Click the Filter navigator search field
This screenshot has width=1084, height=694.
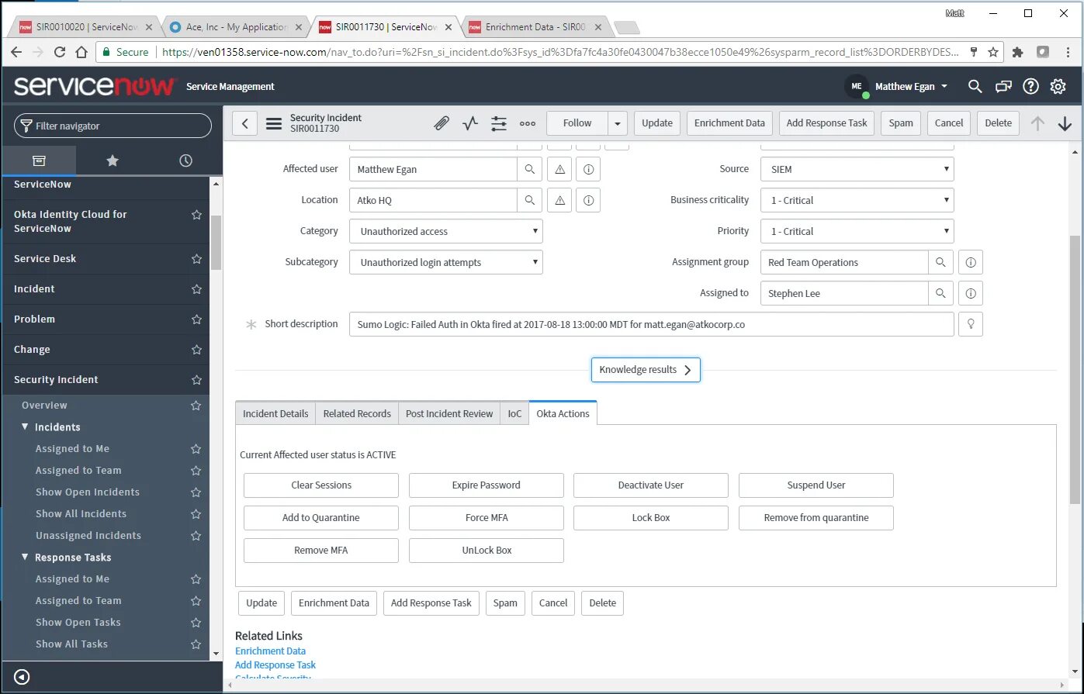pyautogui.click(x=113, y=126)
